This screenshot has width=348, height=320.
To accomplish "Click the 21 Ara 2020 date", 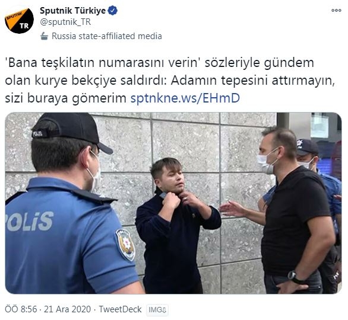I will pyautogui.click(x=67, y=309).
